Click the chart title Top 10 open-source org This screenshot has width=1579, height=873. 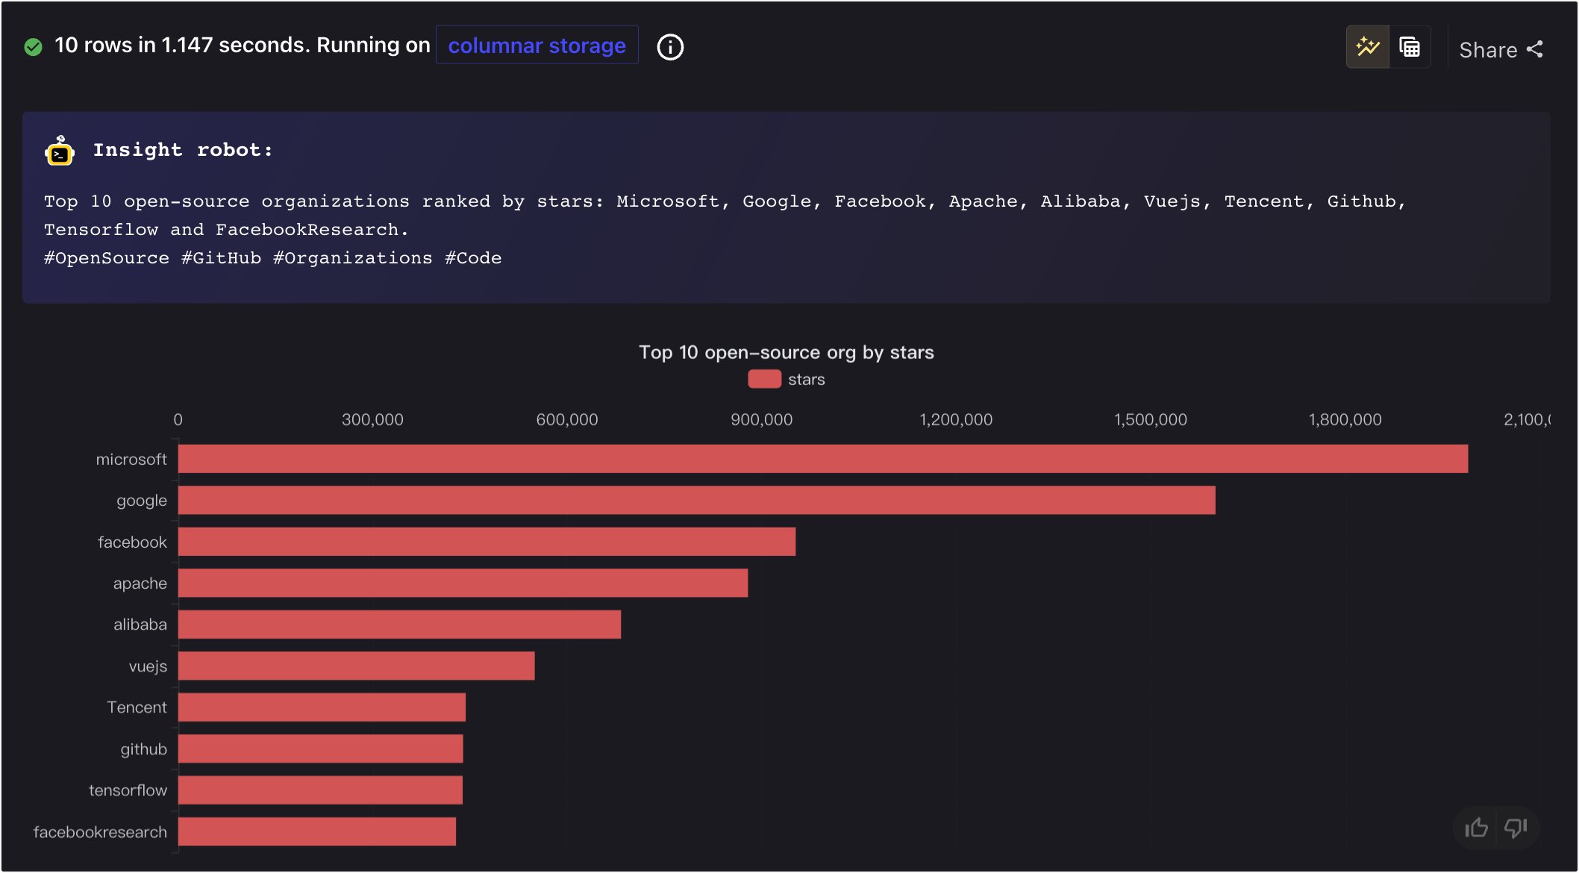[787, 352]
